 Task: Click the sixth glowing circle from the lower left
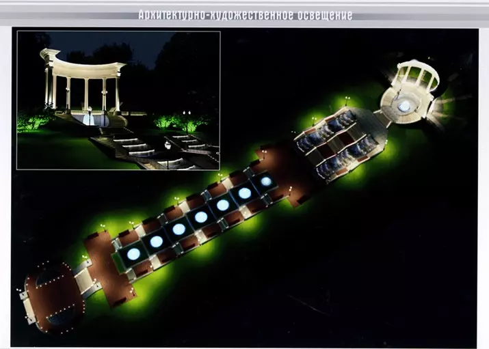pyautogui.click(x=244, y=193)
